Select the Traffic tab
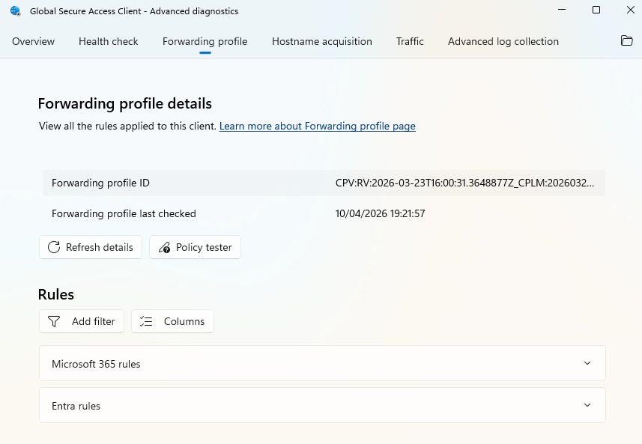The width and height of the screenshot is (642, 444). pos(410,41)
